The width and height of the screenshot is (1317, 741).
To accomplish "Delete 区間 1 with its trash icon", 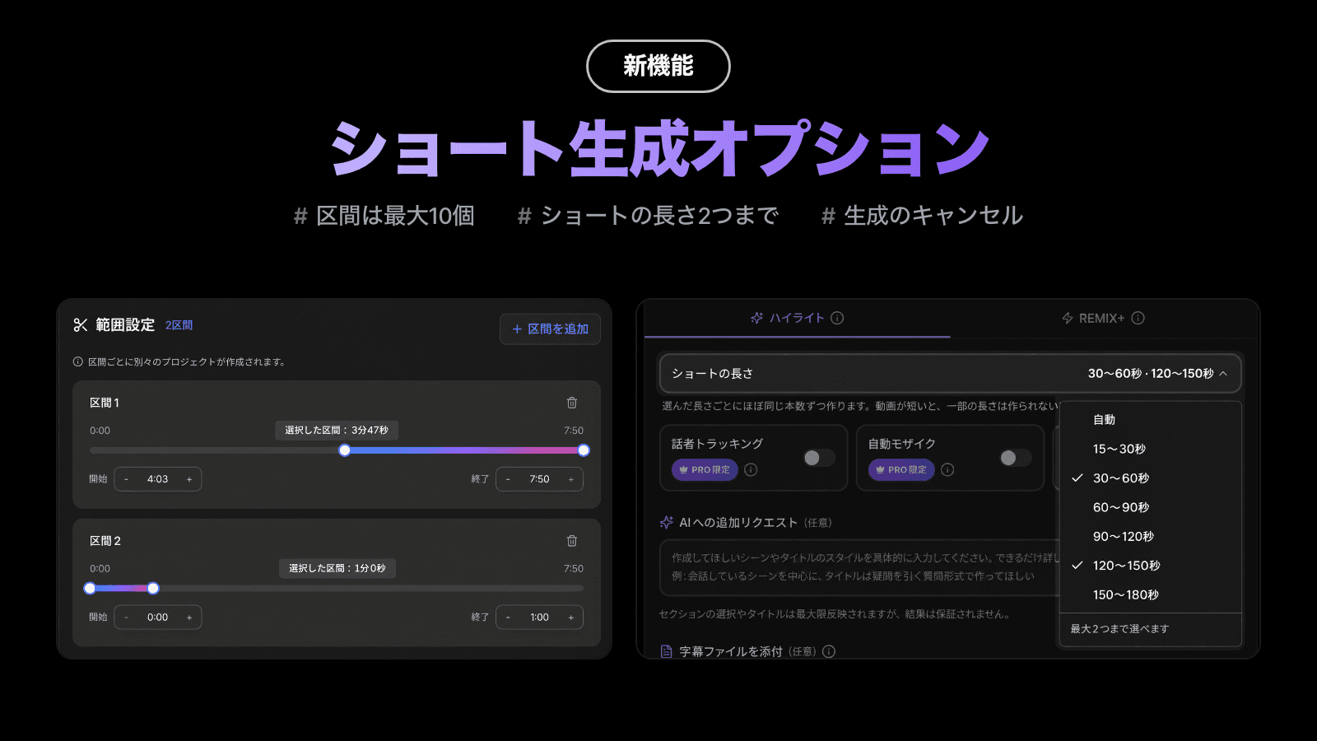I will pos(572,403).
